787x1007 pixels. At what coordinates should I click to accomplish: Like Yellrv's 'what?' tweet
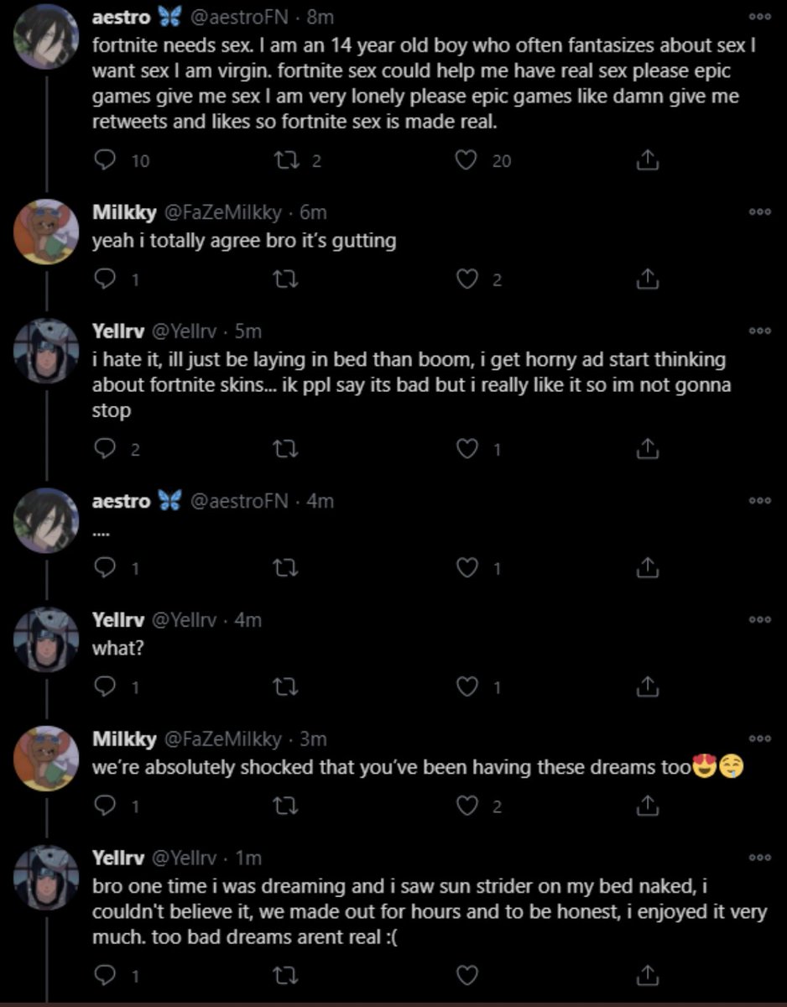click(x=466, y=687)
